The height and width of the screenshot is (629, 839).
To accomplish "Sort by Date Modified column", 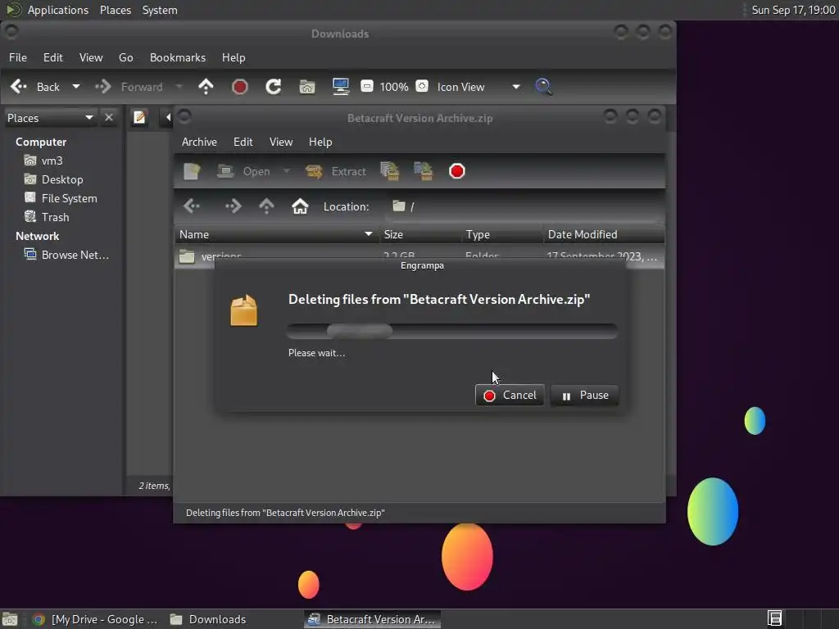I will (604, 234).
